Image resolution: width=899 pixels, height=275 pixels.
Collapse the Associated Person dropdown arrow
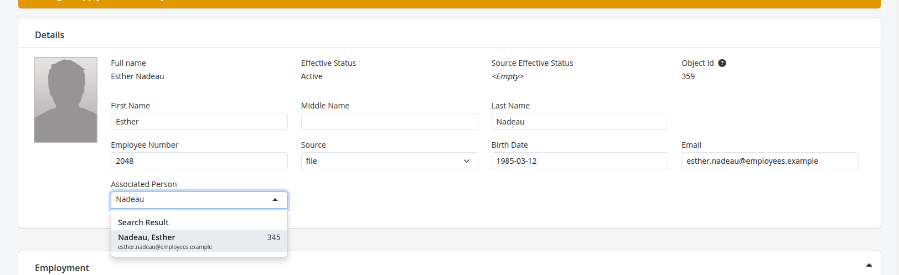click(275, 200)
